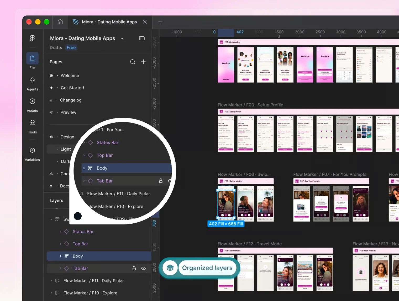This screenshot has height=301, width=399.
Task: Search pages with the magnifier icon
Action: (x=133, y=62)
